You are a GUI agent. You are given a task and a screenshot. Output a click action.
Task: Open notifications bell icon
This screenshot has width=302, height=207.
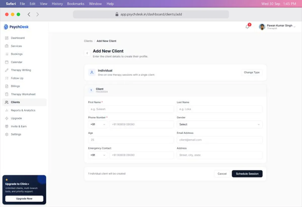(x=247, y=27)
